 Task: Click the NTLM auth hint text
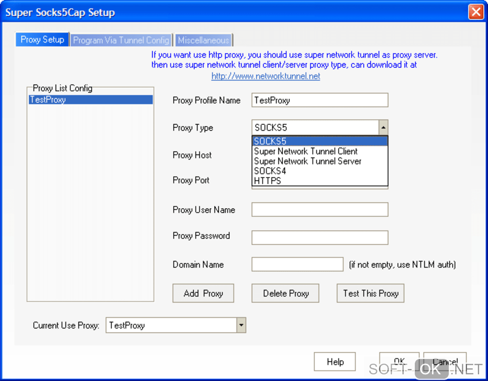pos(402,265)
